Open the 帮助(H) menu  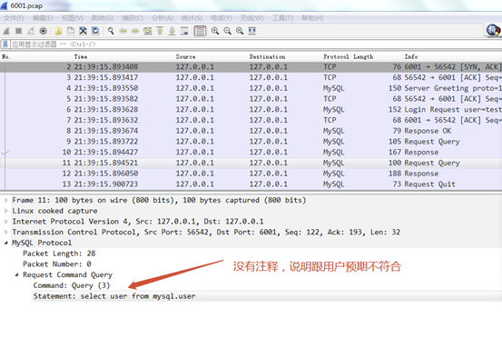coord(312,18)
